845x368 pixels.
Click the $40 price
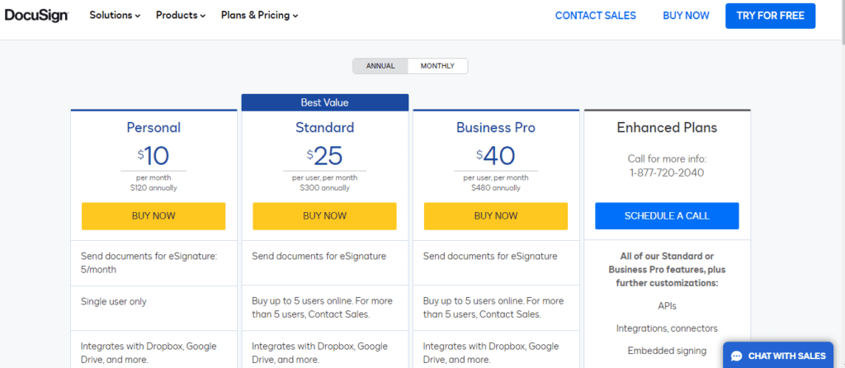coord(496,156)
